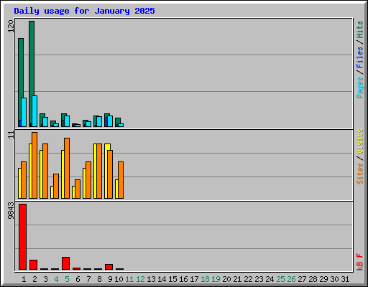Select the yellow sites bar for day 1
This screenshot has width=368, height=287.
click(x=19, y=183)
